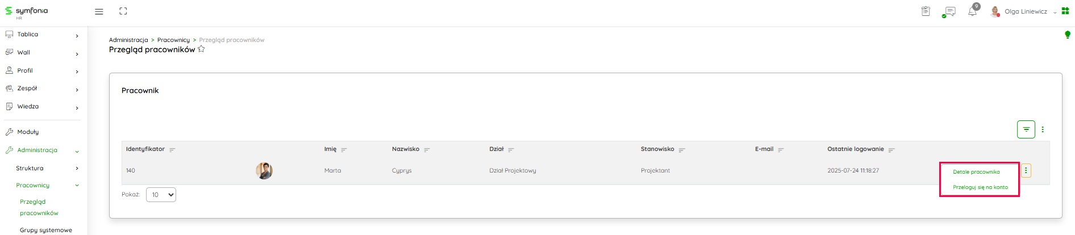Open the chat messages icon
The height and width of the screenshot is (235, 1075).
(949, 11)
